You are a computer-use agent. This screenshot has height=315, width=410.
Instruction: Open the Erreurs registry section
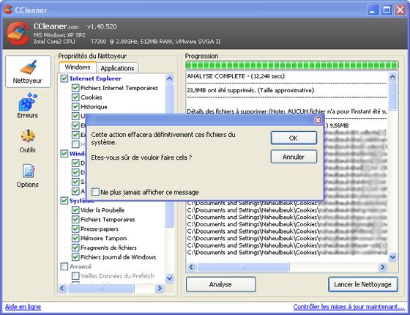pyautogui.click(x=28, y=105)
